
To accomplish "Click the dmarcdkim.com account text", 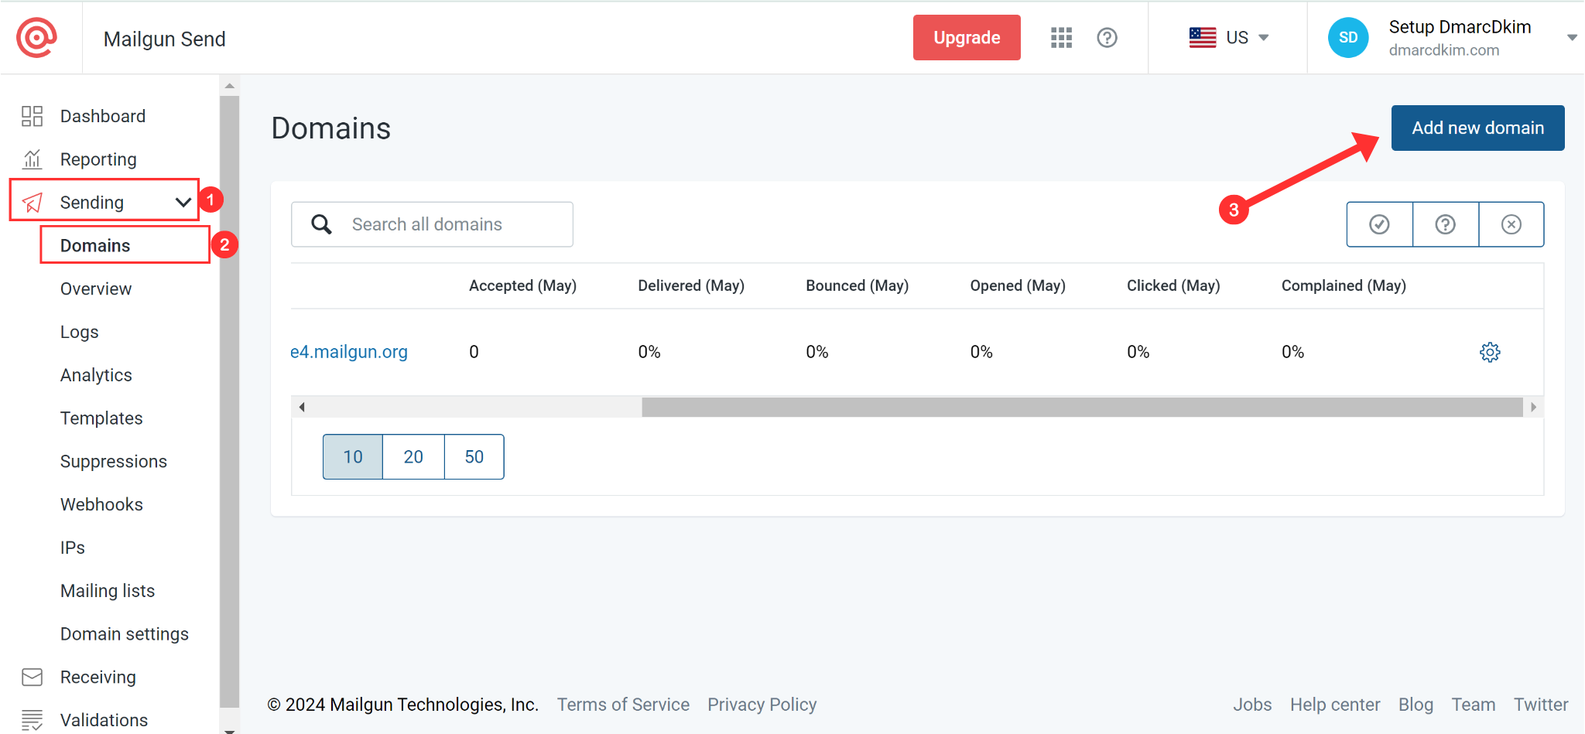I will pyautogui.click(x=1444, y=50).
